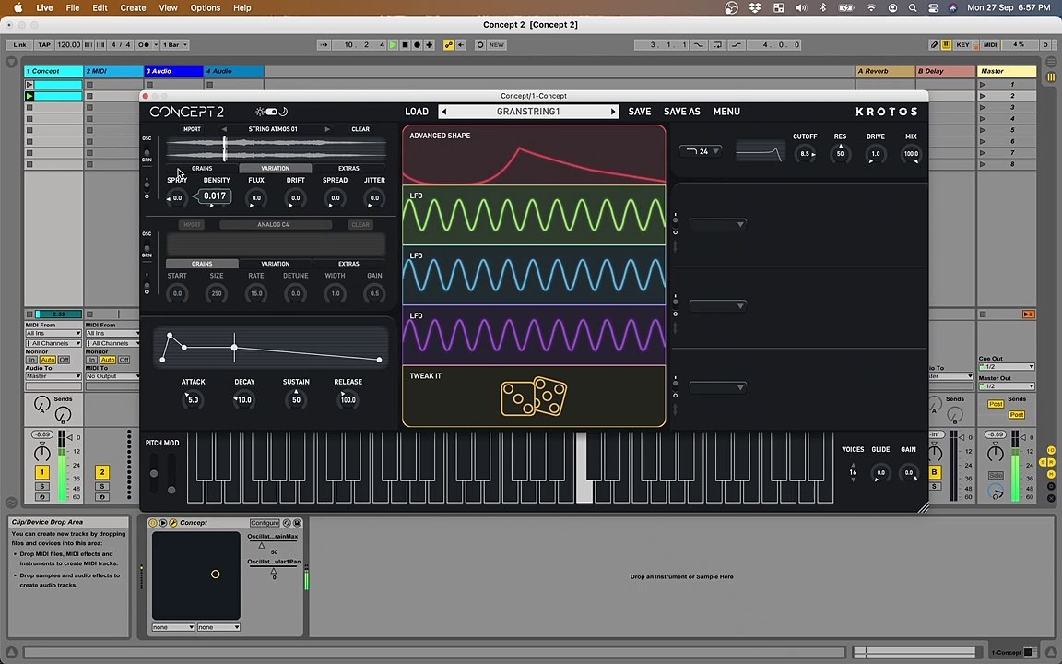1062x664 pixels.
Task: Open GRAINS tab of the first oscillator
Action: click(x=202, y=168)
